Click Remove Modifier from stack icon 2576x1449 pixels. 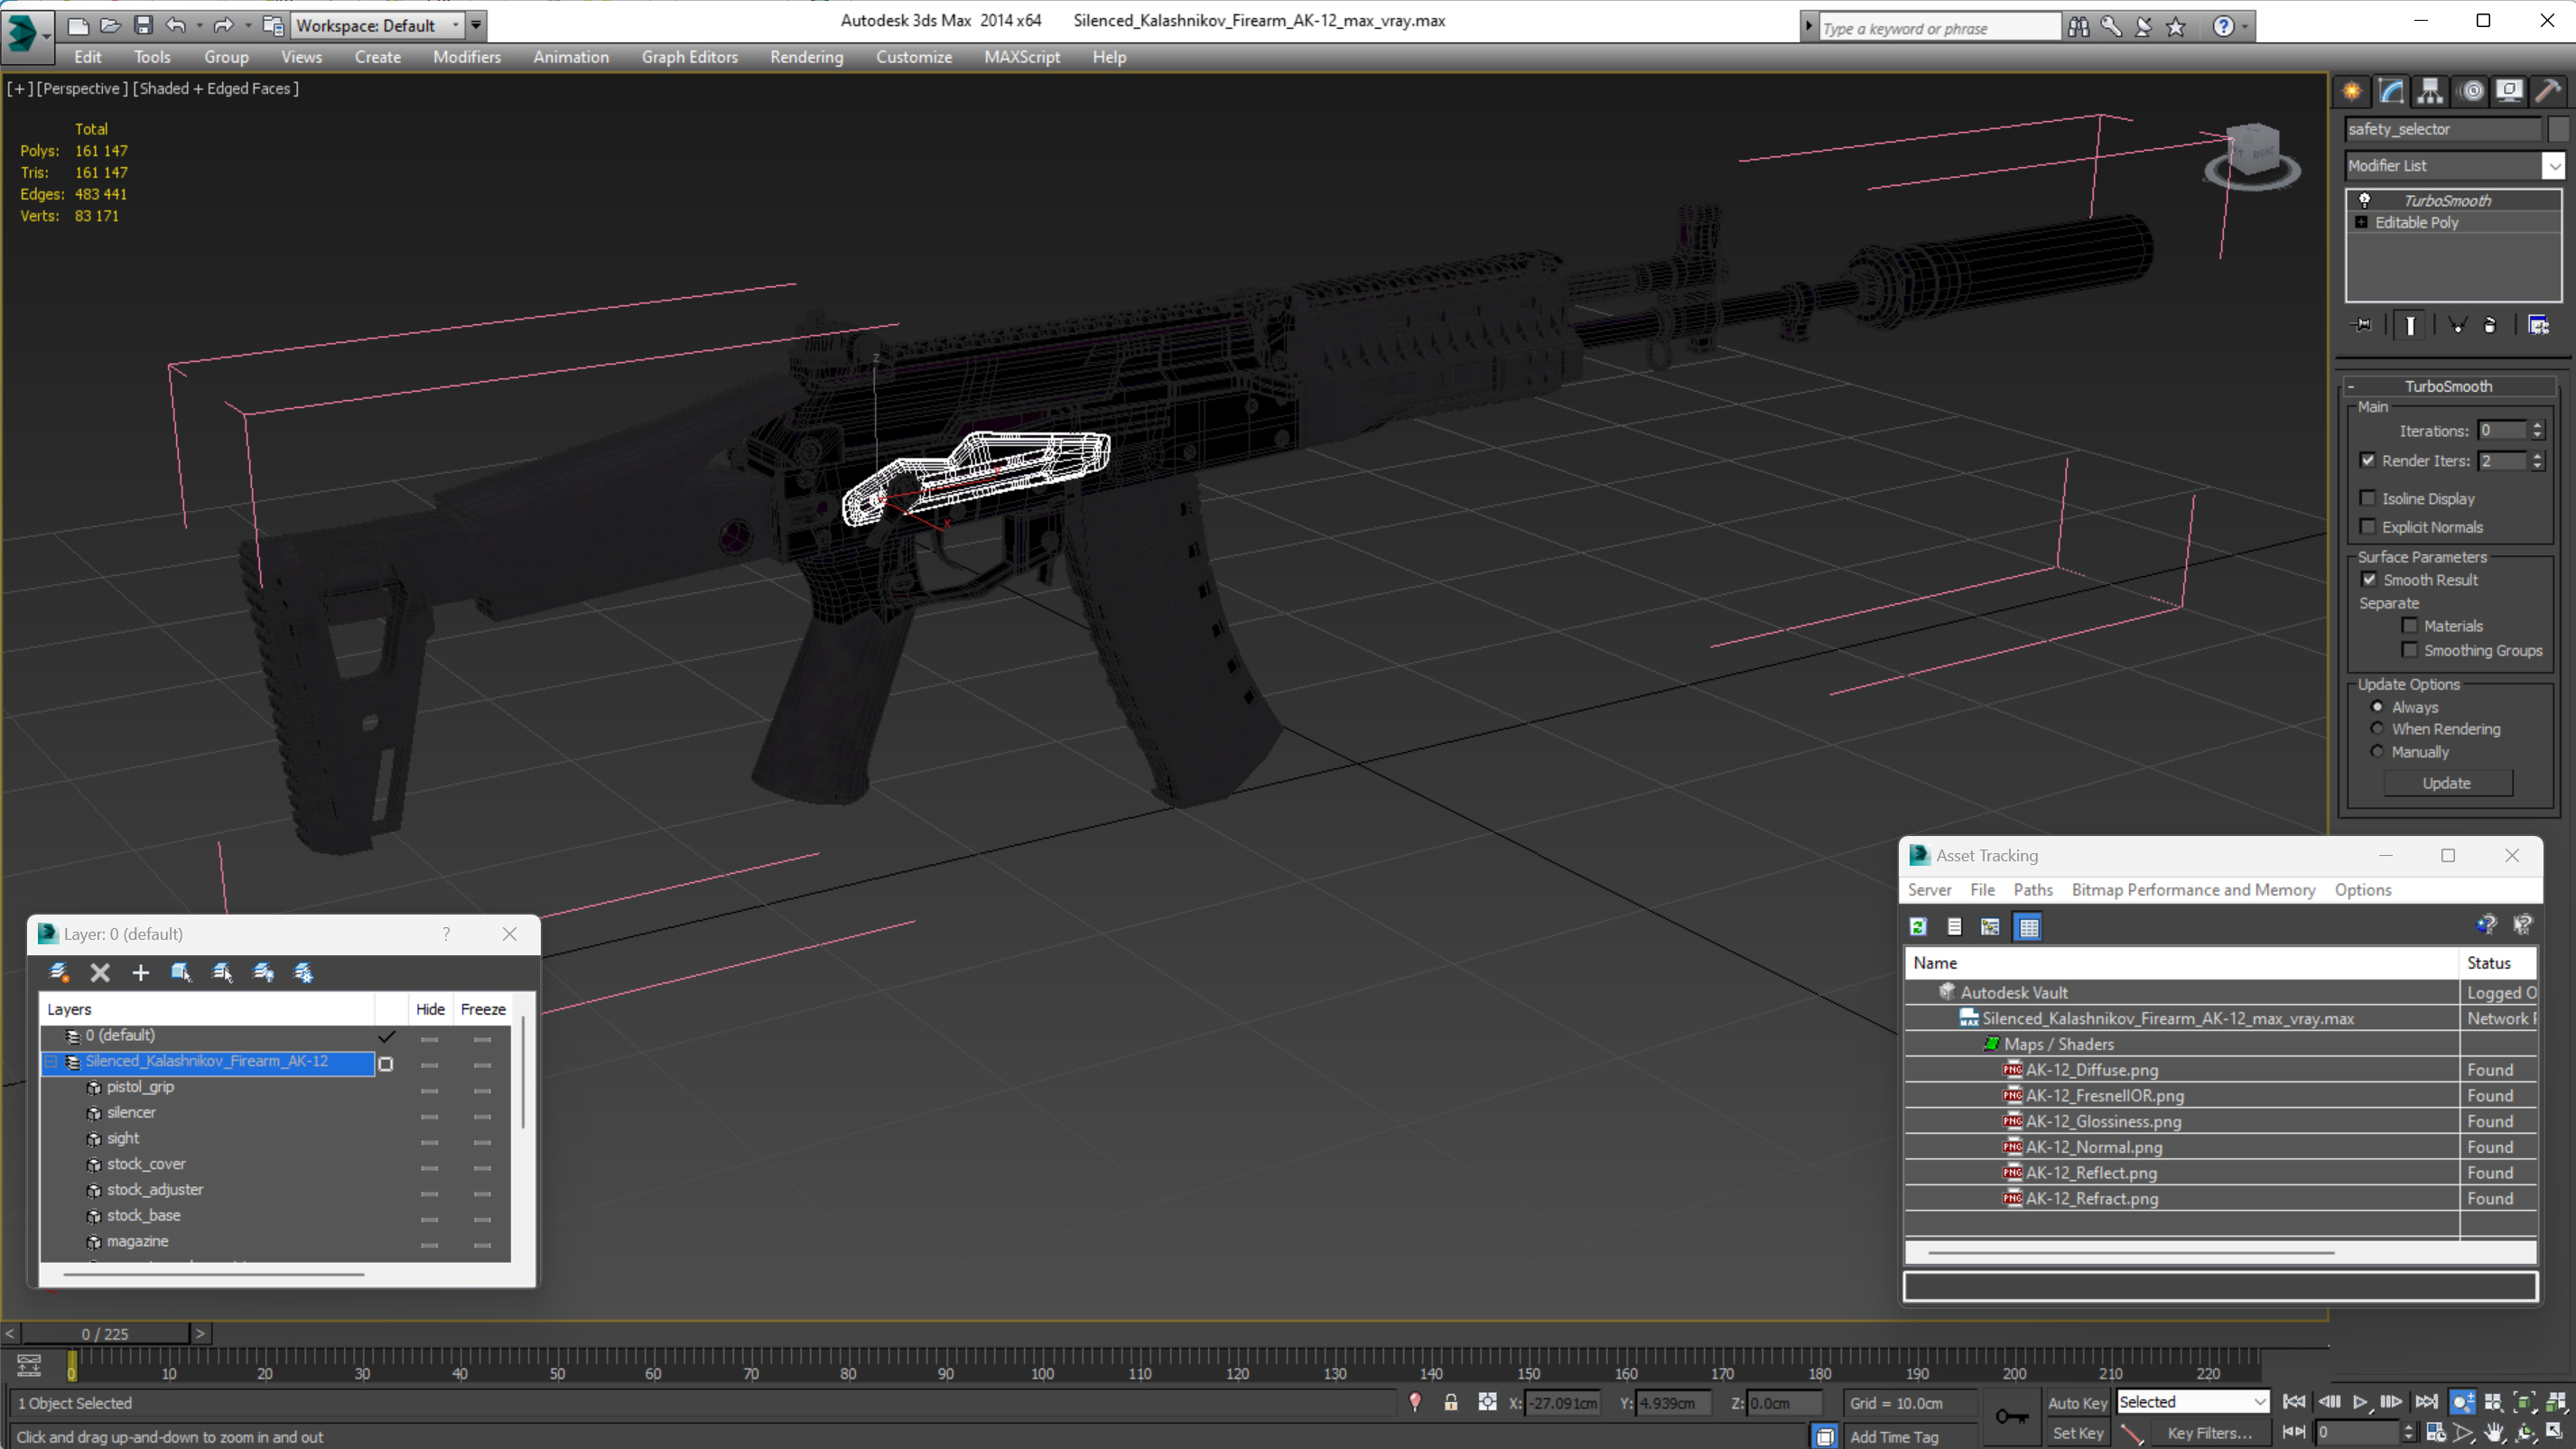(2490, 325)
